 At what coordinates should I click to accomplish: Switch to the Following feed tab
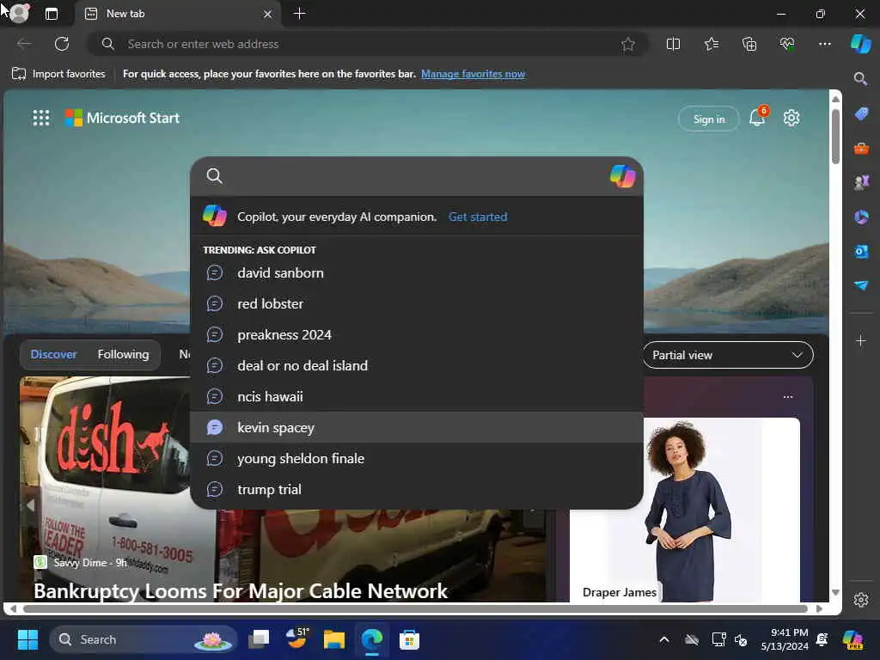tap(124, 355)
